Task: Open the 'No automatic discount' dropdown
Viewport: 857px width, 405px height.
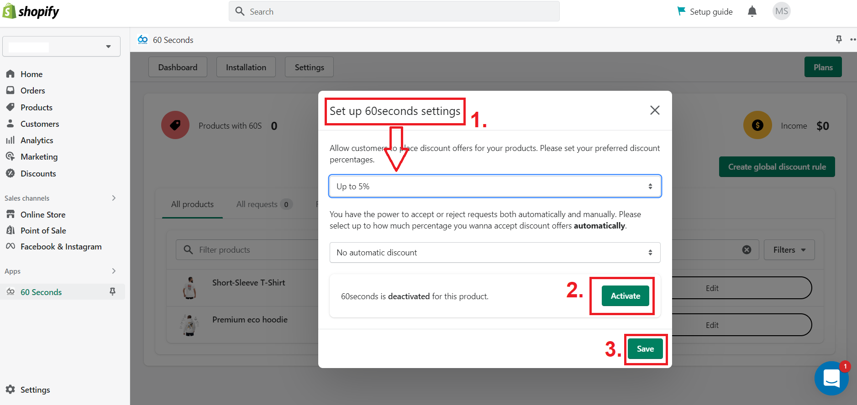Action: pos(495,252)
